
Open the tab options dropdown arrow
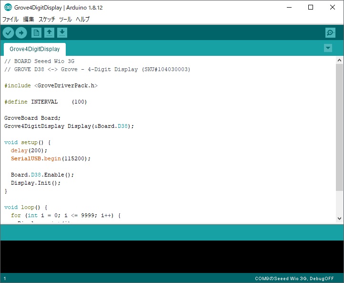click(x=328, y=48)
